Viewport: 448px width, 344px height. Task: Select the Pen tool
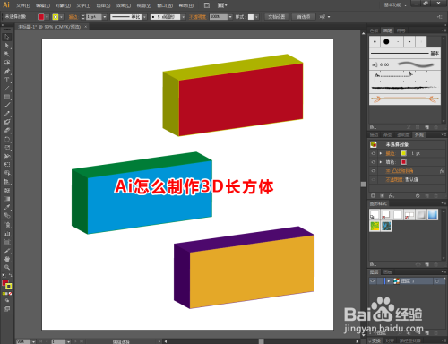7,72
